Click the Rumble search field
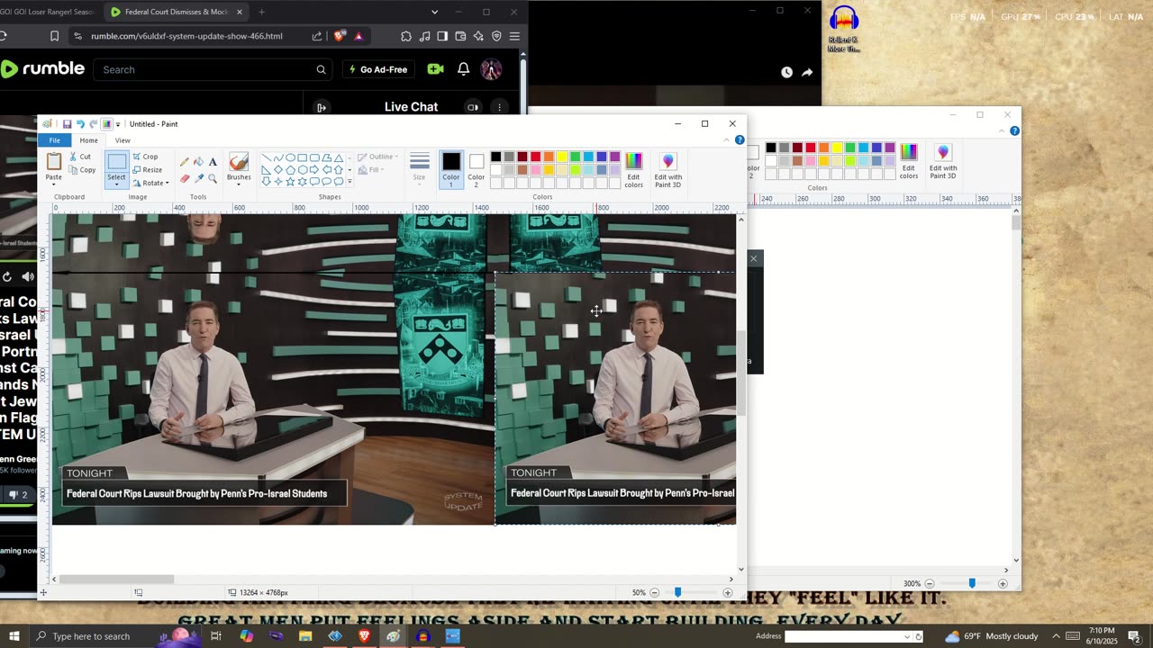 click(x=213, y=69)
